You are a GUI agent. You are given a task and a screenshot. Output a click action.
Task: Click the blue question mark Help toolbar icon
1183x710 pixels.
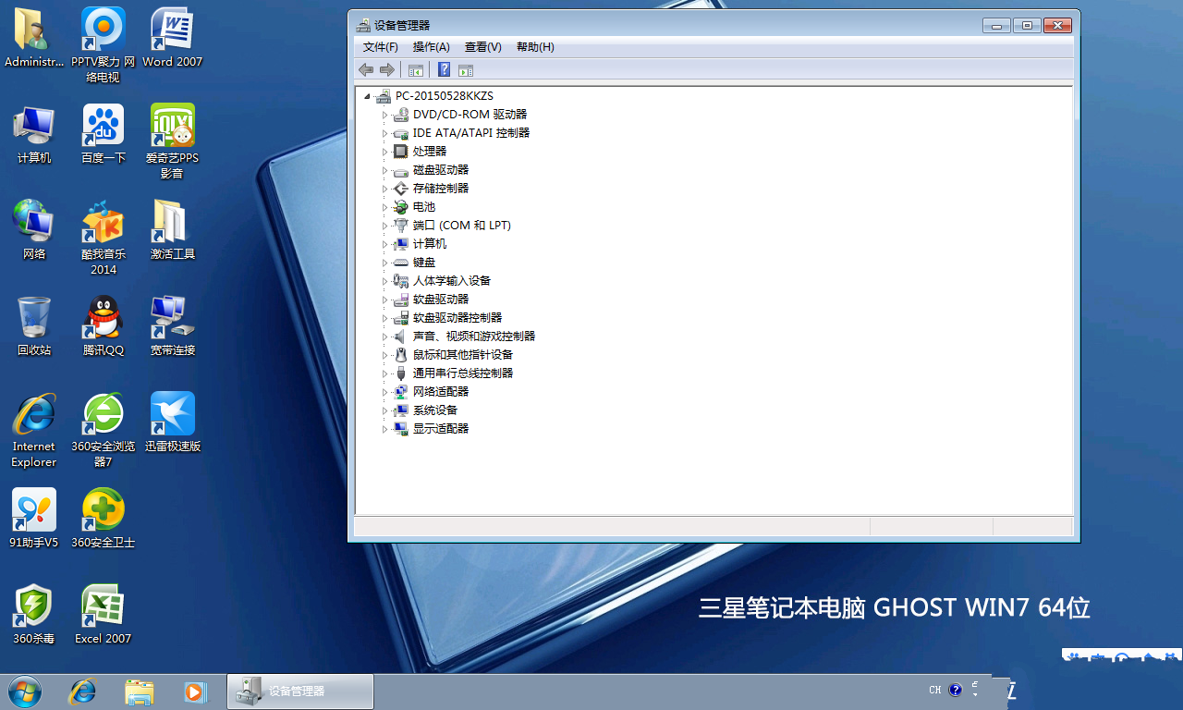coord(444,70)
